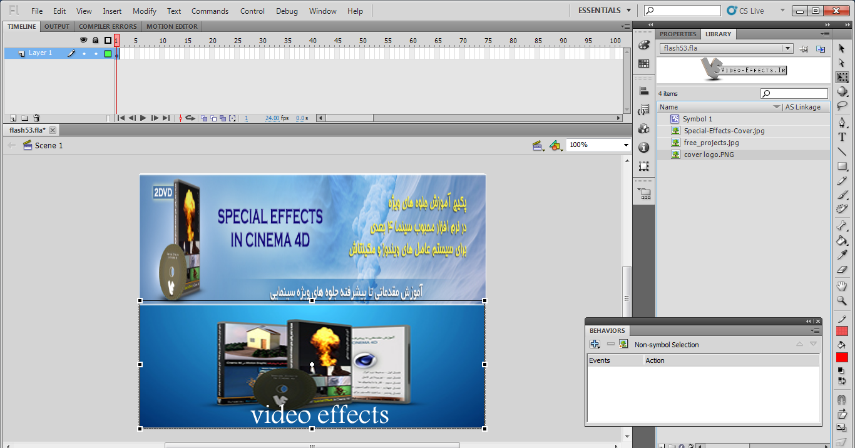The width and height of the screenshot is (855, 448).
Task: Activate the Hand tool
Action: 842,286
